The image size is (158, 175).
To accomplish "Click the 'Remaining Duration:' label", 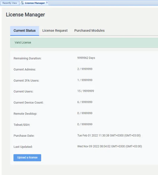I will click(x=27, y=58).
